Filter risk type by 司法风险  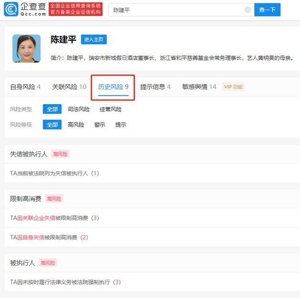point(79,109)
